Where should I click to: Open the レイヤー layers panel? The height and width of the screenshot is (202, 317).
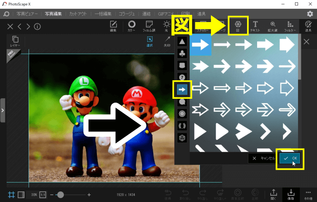(x=15, y=41)
